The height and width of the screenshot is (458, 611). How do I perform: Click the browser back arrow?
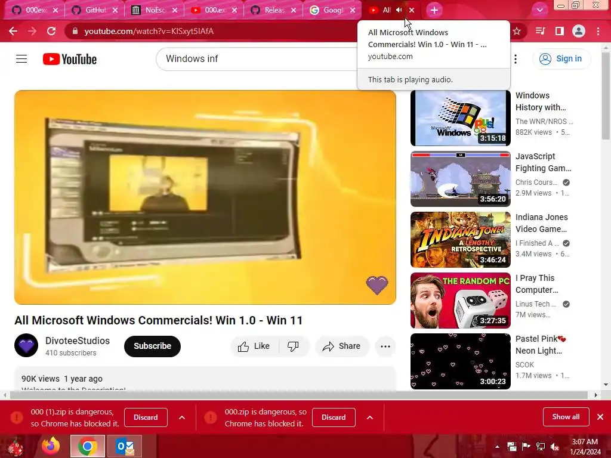coord(13,31)
